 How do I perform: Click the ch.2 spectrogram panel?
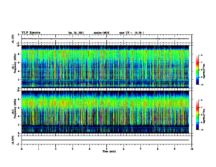click(105, 112)
